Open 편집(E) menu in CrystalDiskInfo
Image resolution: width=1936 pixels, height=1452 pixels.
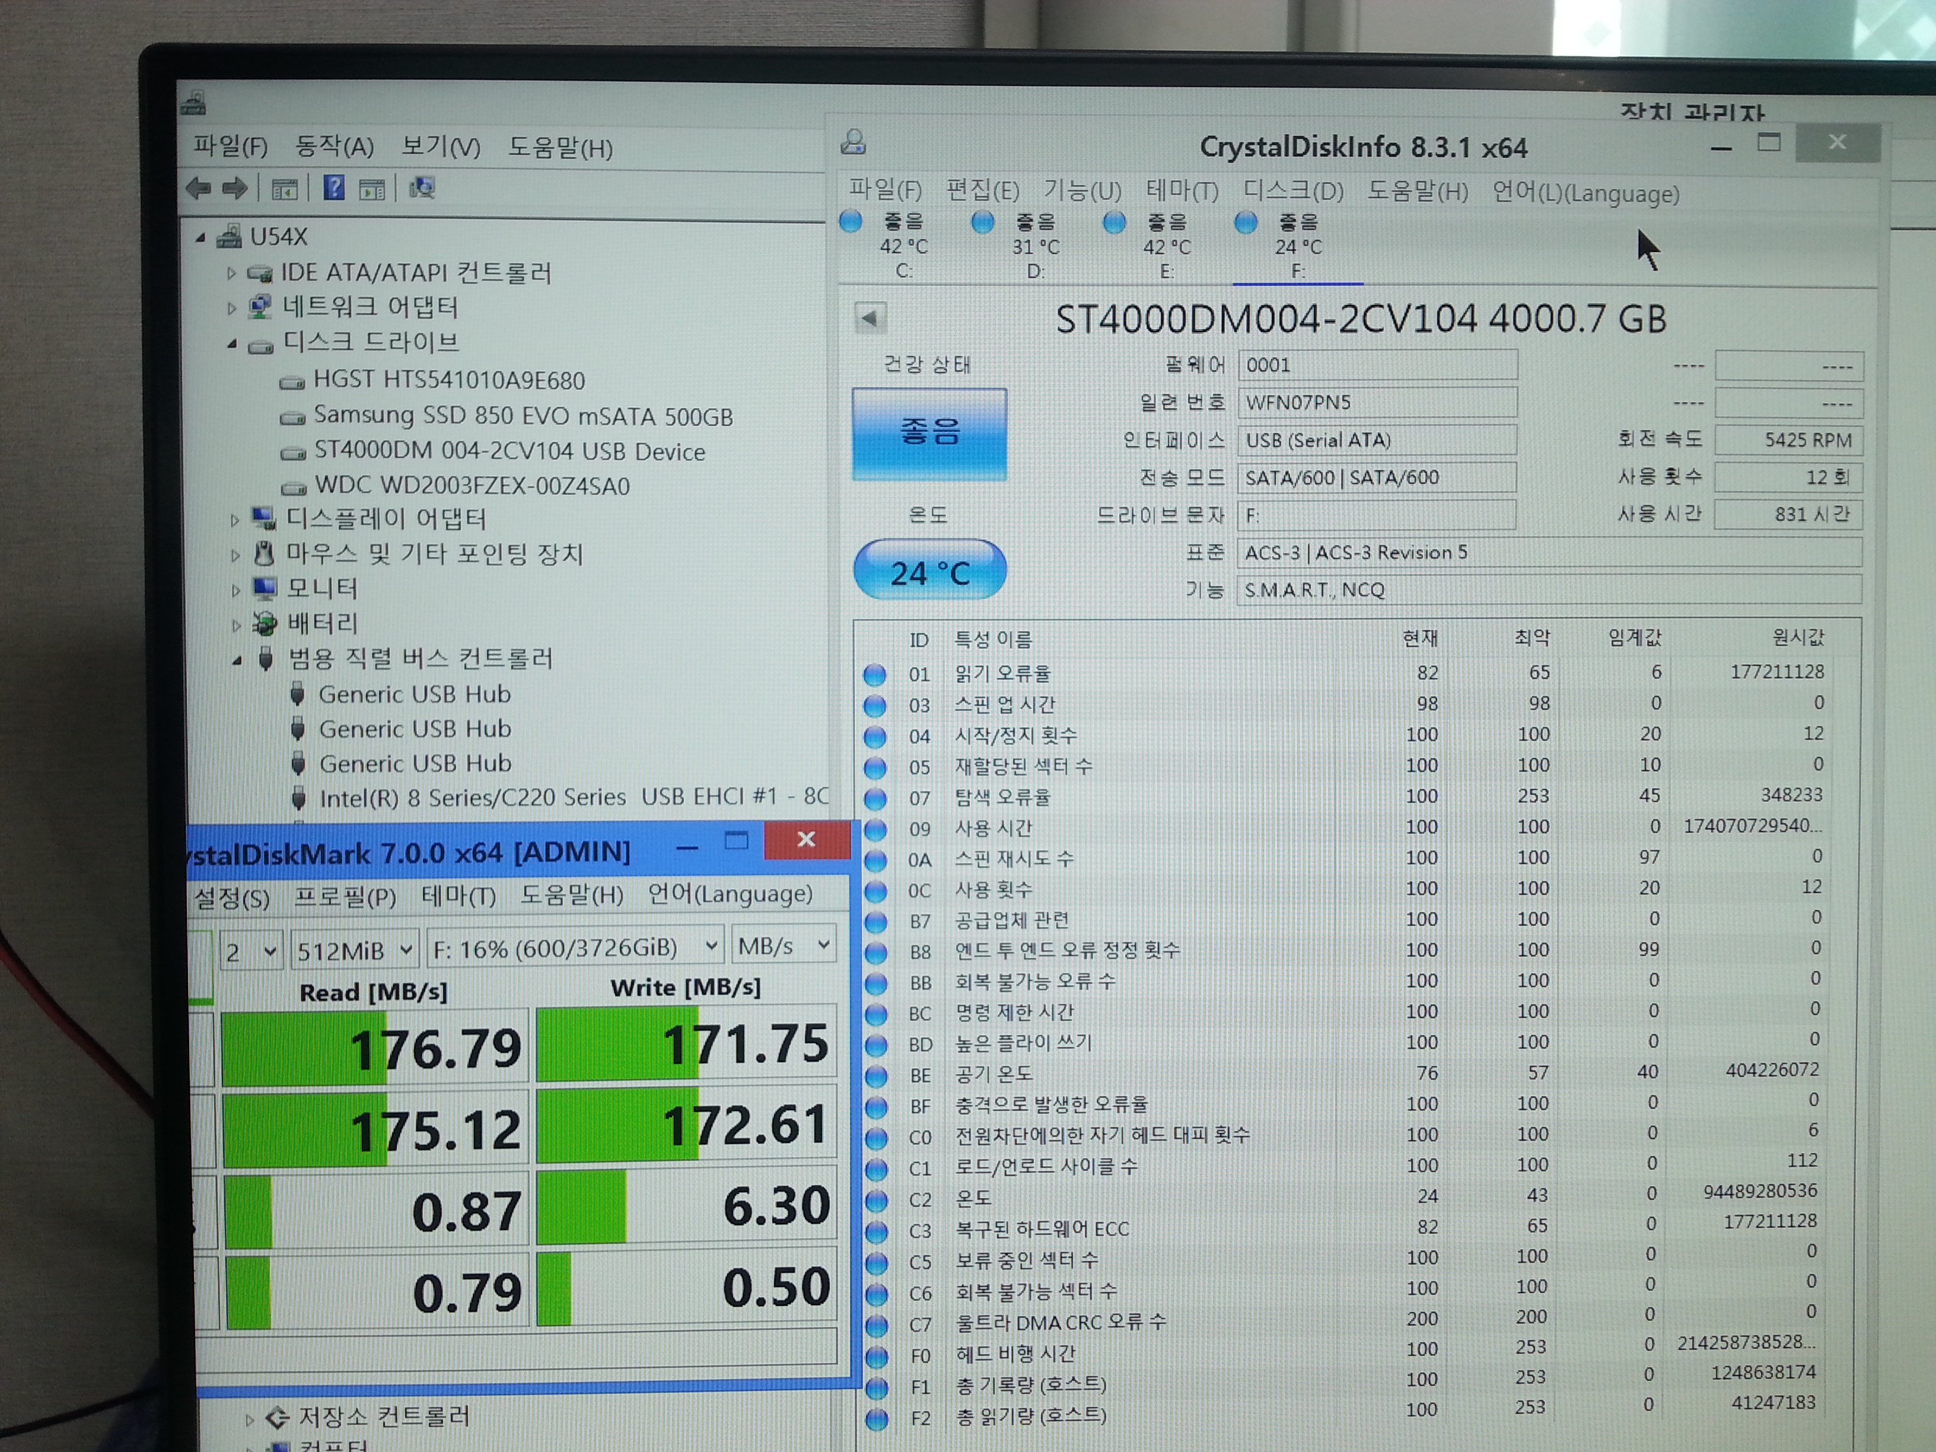pyautogui.click(x=982, y=190)
